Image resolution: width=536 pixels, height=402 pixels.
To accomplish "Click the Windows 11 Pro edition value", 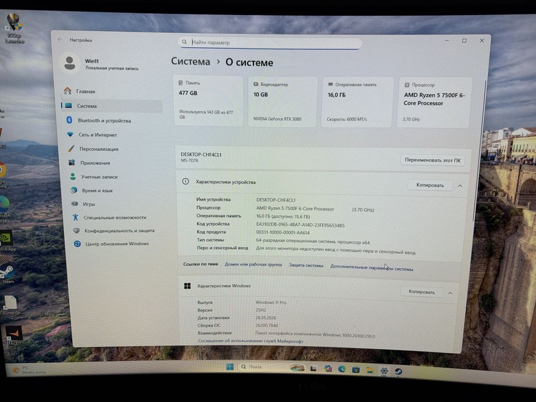I will pos(271,303).
